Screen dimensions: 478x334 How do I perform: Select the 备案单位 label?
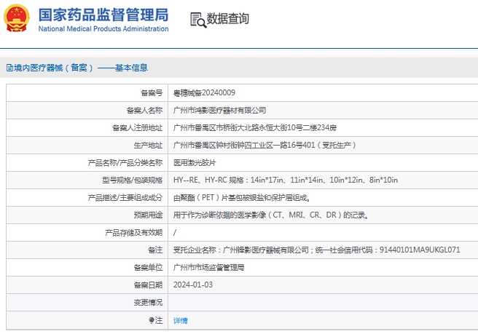click(148, 268)
